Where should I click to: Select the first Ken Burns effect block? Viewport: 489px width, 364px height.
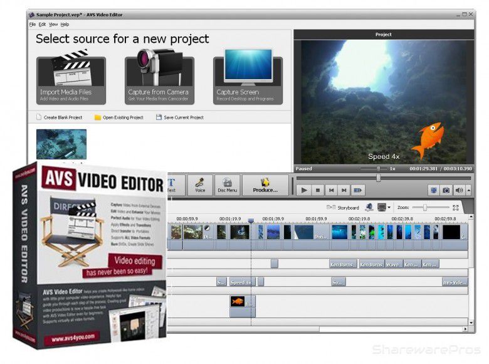[x=342, y=264]
